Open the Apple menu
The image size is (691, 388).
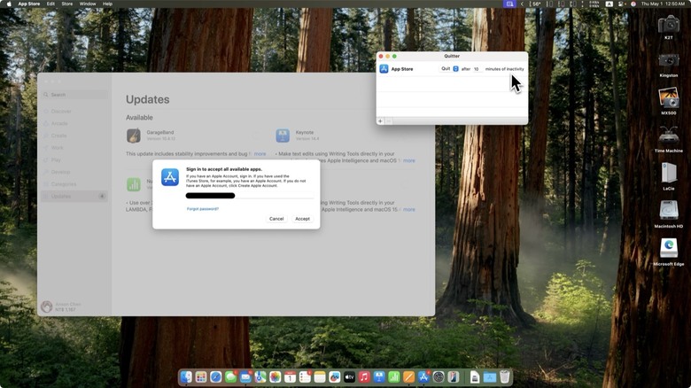8,4
